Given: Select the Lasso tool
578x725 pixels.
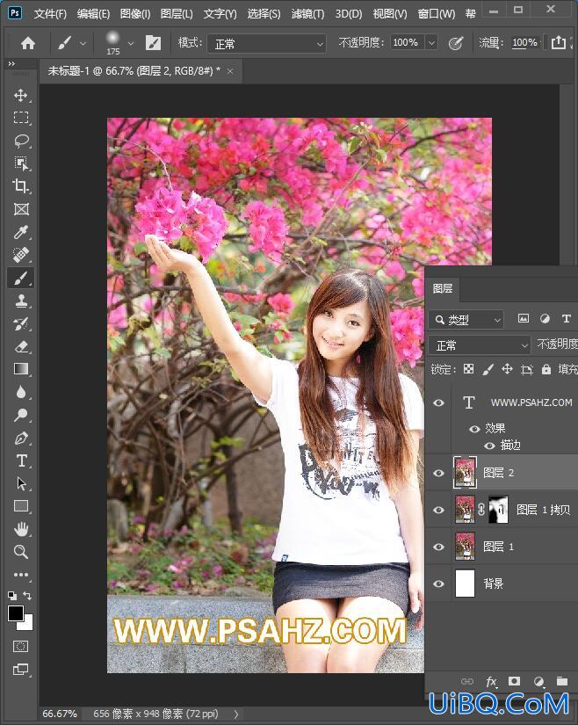Looking at the screenshot, I should 21,141.
